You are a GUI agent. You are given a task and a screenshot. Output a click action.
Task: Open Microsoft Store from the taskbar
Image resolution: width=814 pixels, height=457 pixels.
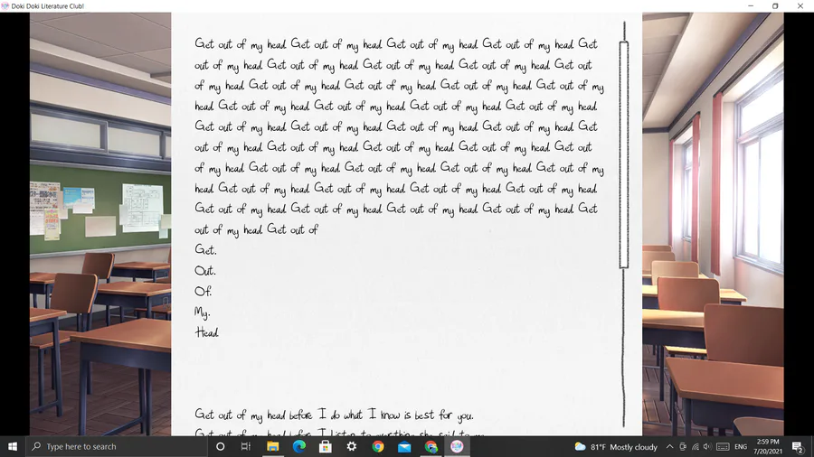point(326,446)
